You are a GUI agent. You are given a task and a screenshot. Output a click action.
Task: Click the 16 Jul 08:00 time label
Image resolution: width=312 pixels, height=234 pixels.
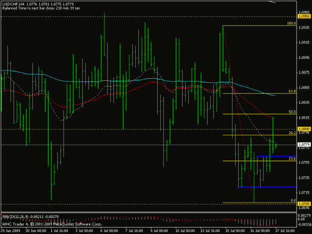click(260, 231)
